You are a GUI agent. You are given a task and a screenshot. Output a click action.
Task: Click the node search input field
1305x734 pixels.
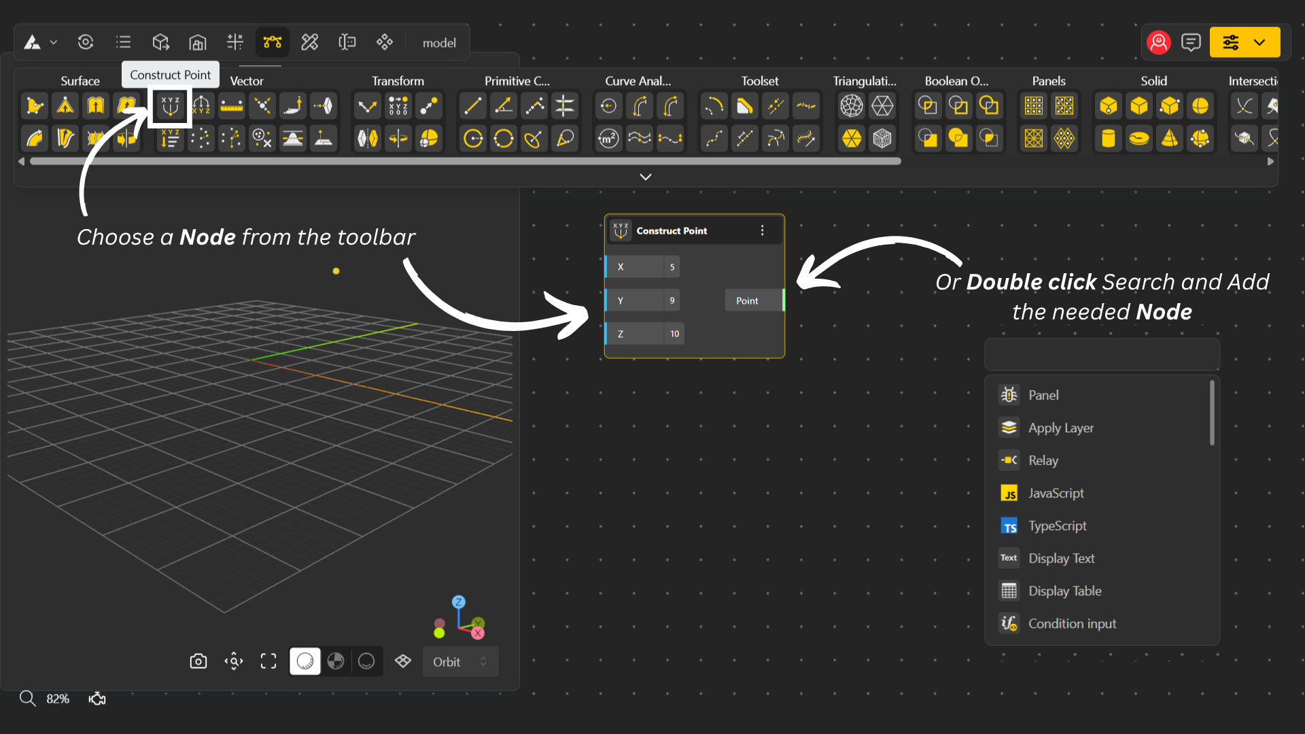(x=1101, y=355)
